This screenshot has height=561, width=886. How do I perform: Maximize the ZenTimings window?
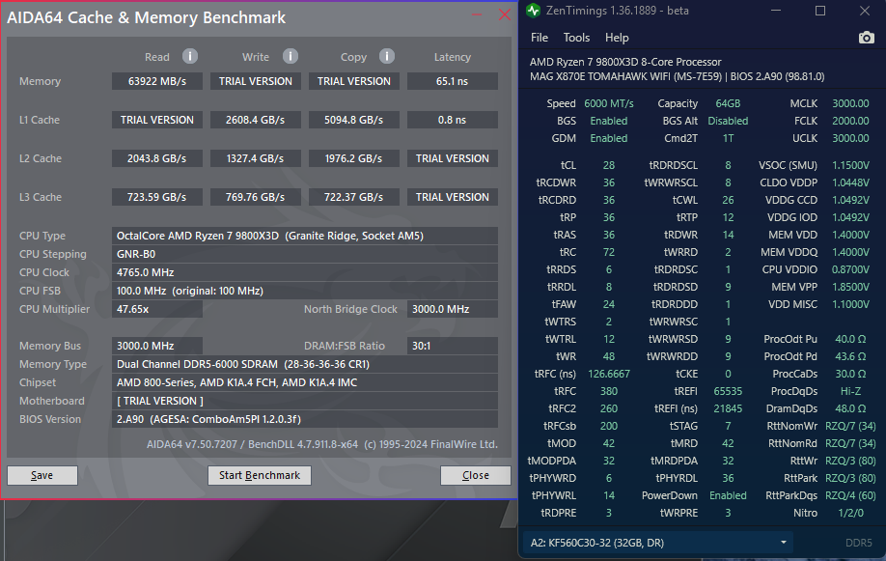pyautogui.click(x=820, y=12)
